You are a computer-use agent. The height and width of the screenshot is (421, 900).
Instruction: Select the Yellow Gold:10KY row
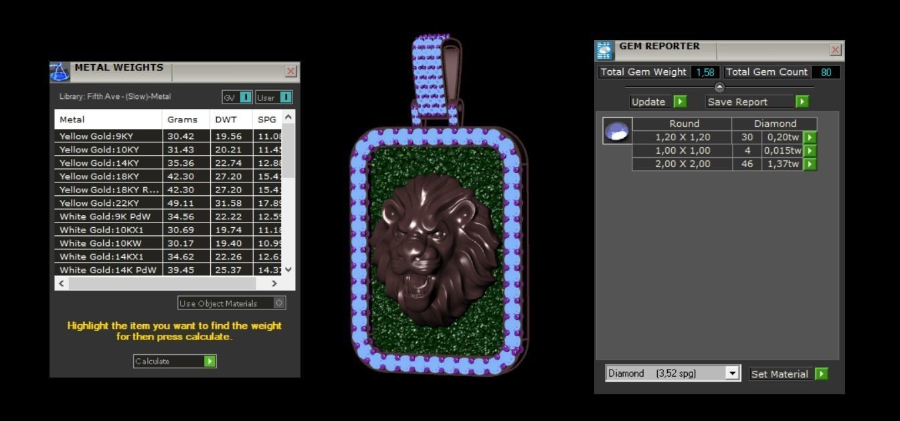(169, 150)
